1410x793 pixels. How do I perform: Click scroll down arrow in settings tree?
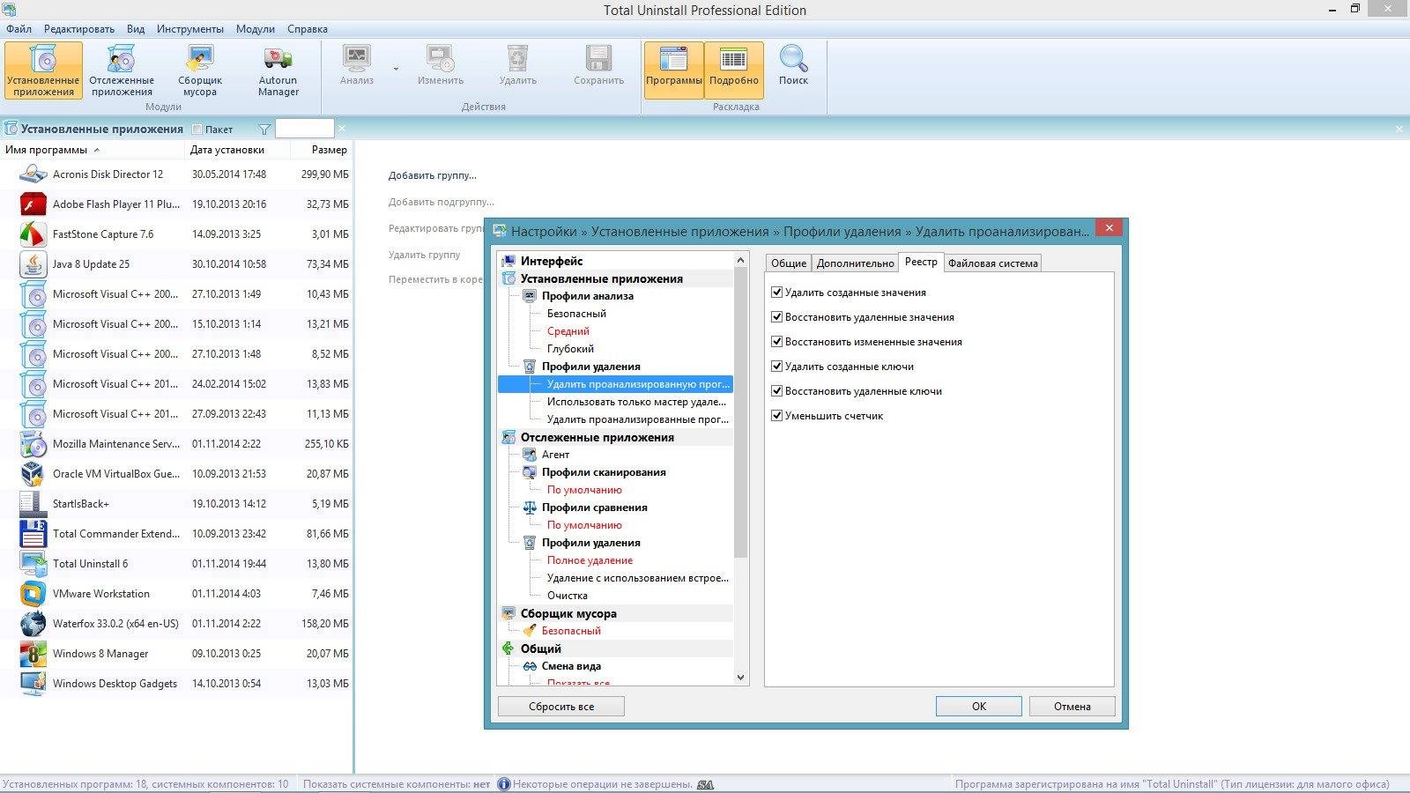click(740, 678)
